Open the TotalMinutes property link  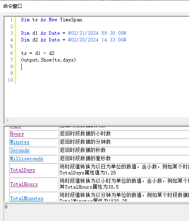(x=27, y=199)
